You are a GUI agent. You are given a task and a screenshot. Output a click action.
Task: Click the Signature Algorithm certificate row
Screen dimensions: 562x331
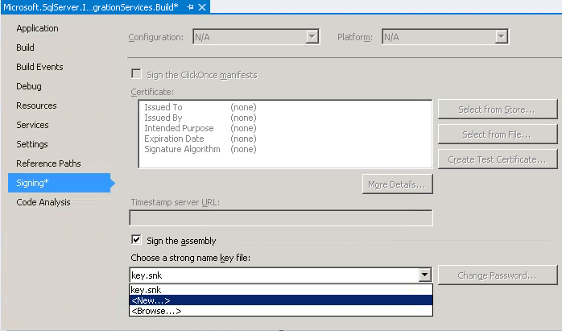point(200,149)
